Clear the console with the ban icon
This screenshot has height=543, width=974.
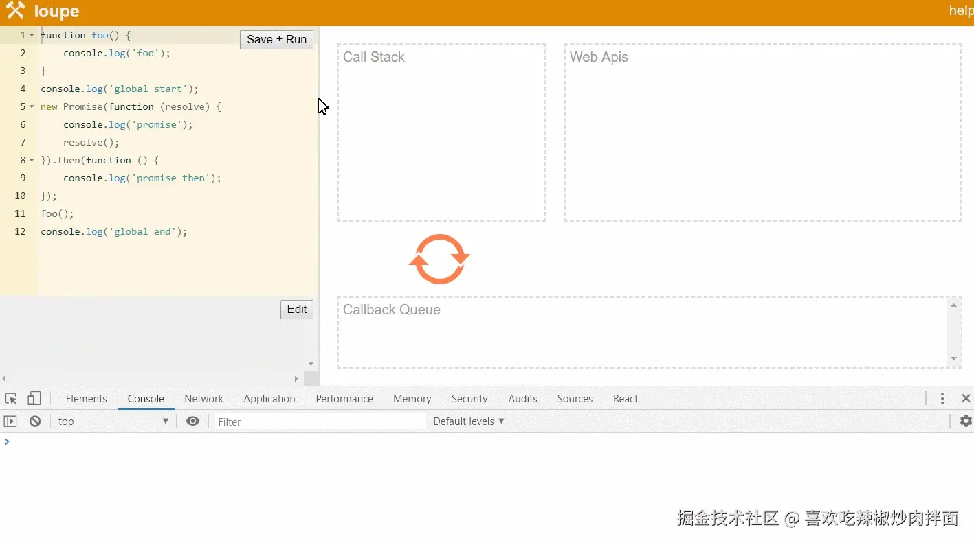click(35, 421)
